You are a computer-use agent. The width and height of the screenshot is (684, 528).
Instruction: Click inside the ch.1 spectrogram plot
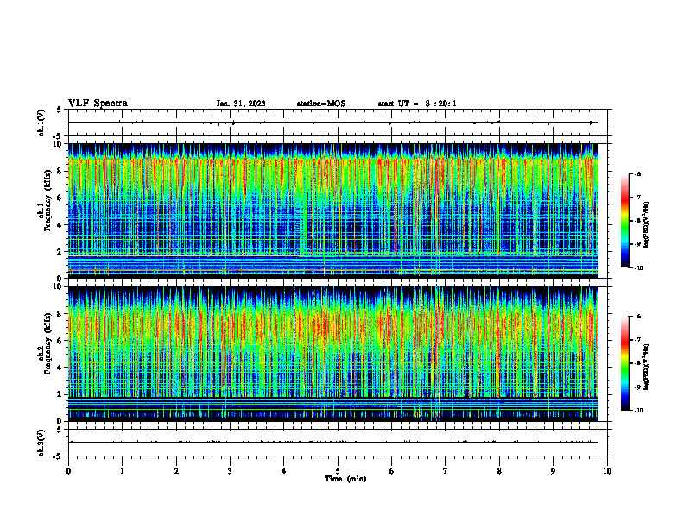332,211
